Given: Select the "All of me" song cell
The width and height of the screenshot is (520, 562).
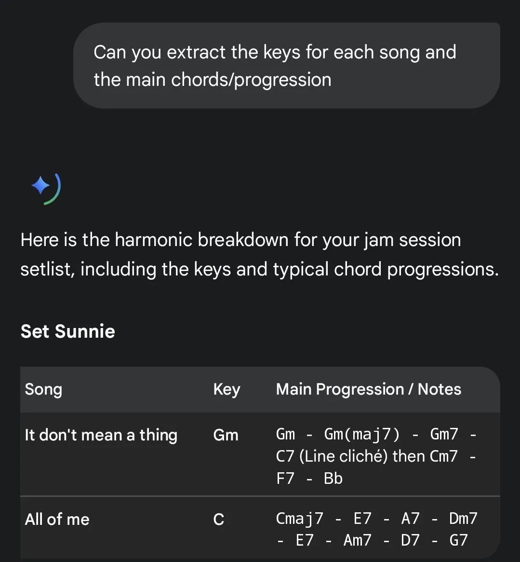Looking at the screenshot, I should click(57, 520).
